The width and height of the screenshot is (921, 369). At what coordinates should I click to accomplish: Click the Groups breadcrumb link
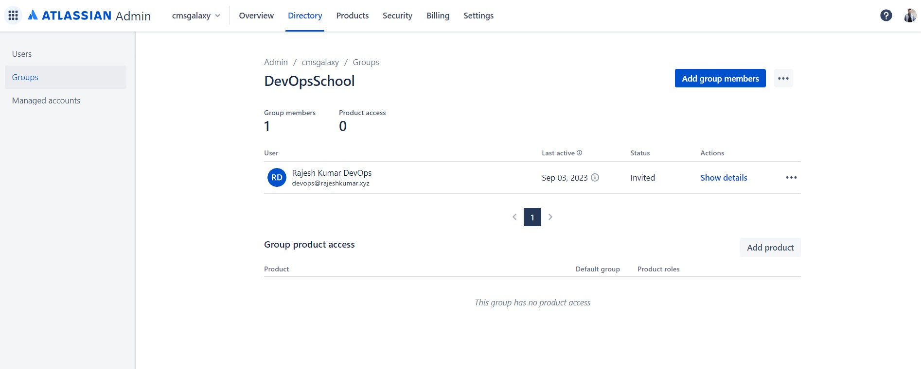[x=366, y=62]
